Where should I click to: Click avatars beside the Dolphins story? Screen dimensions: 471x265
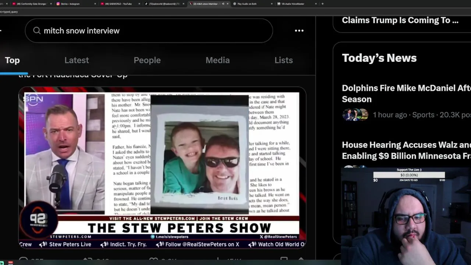355,115
